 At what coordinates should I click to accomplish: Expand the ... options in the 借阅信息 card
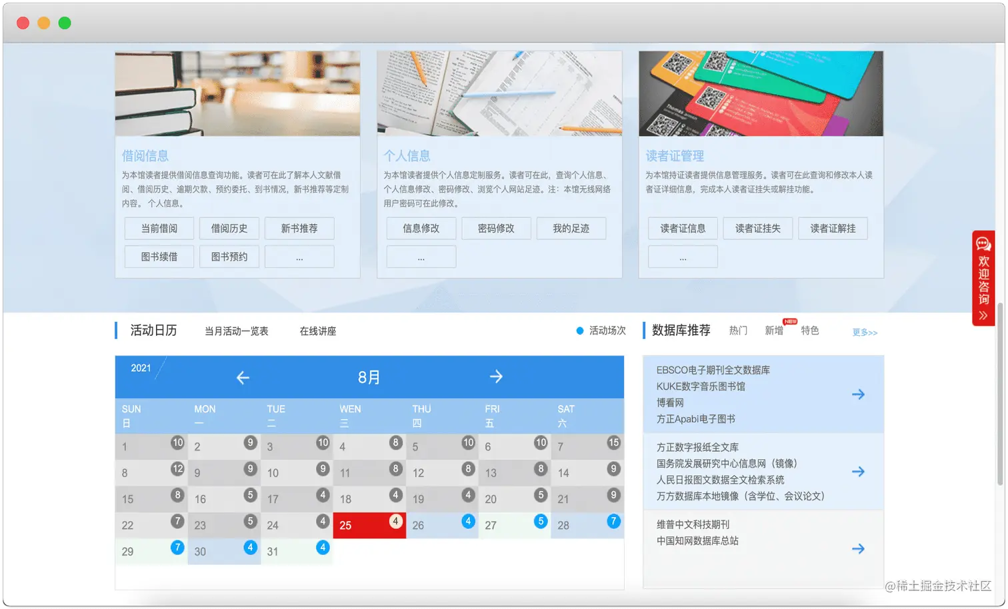(299, 257)
